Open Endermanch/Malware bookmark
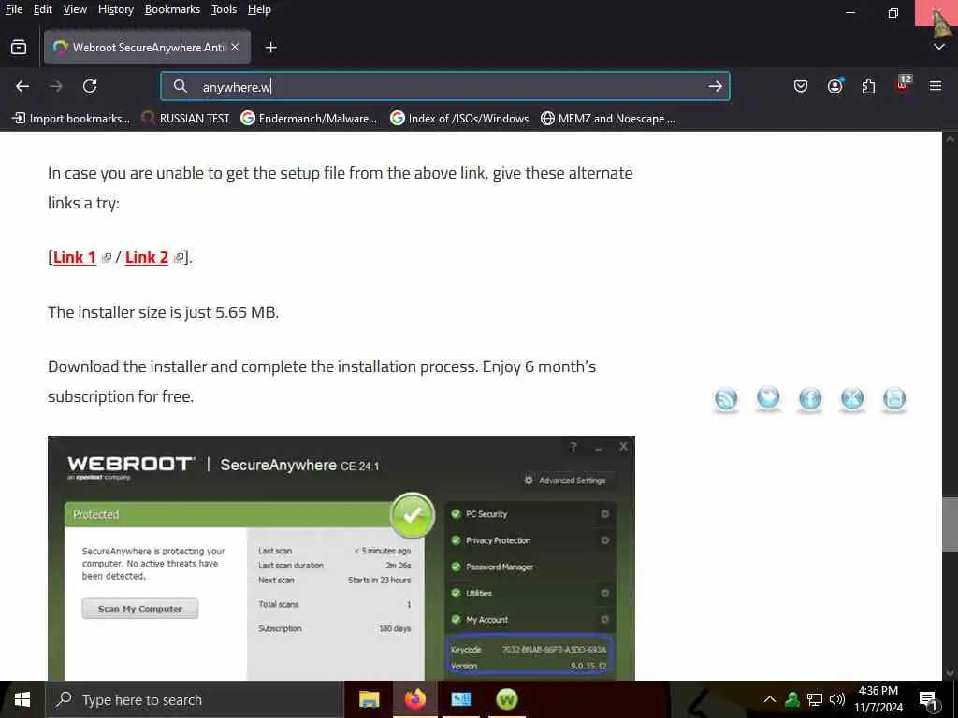958x718 pixels. pyautogui.click(x=309, y=119)
